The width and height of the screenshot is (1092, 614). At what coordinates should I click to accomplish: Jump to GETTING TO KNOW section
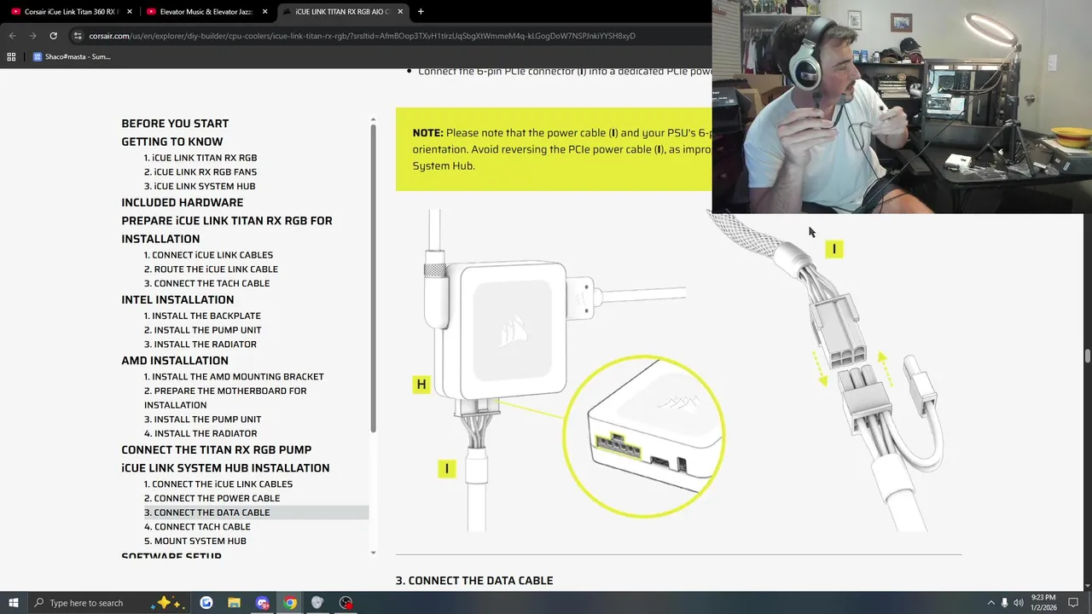click(x=172, y=142)
